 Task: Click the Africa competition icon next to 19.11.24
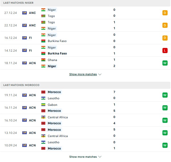pos(25,95)
